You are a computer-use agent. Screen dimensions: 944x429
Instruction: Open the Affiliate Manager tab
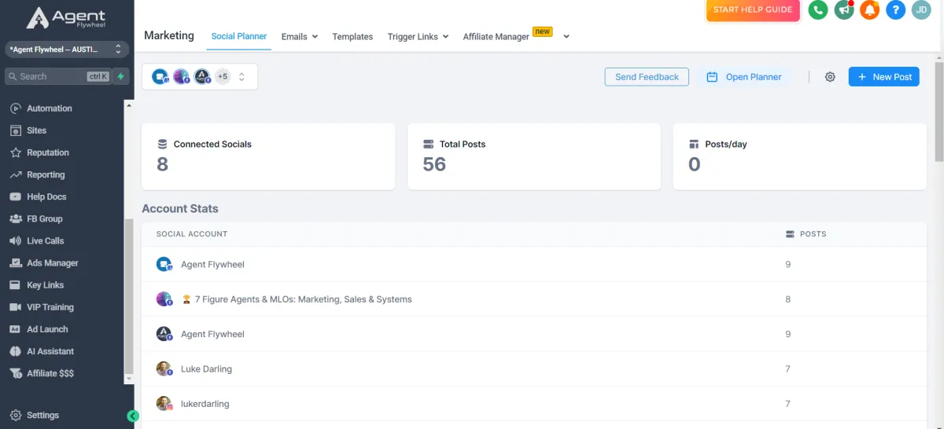click(496, 36)
